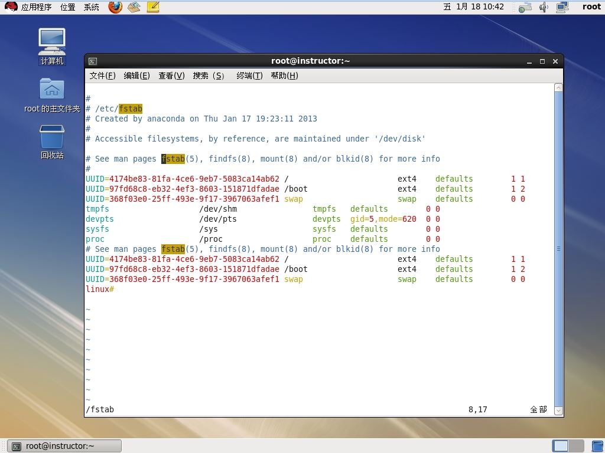Minimize the terminal window

529,61
